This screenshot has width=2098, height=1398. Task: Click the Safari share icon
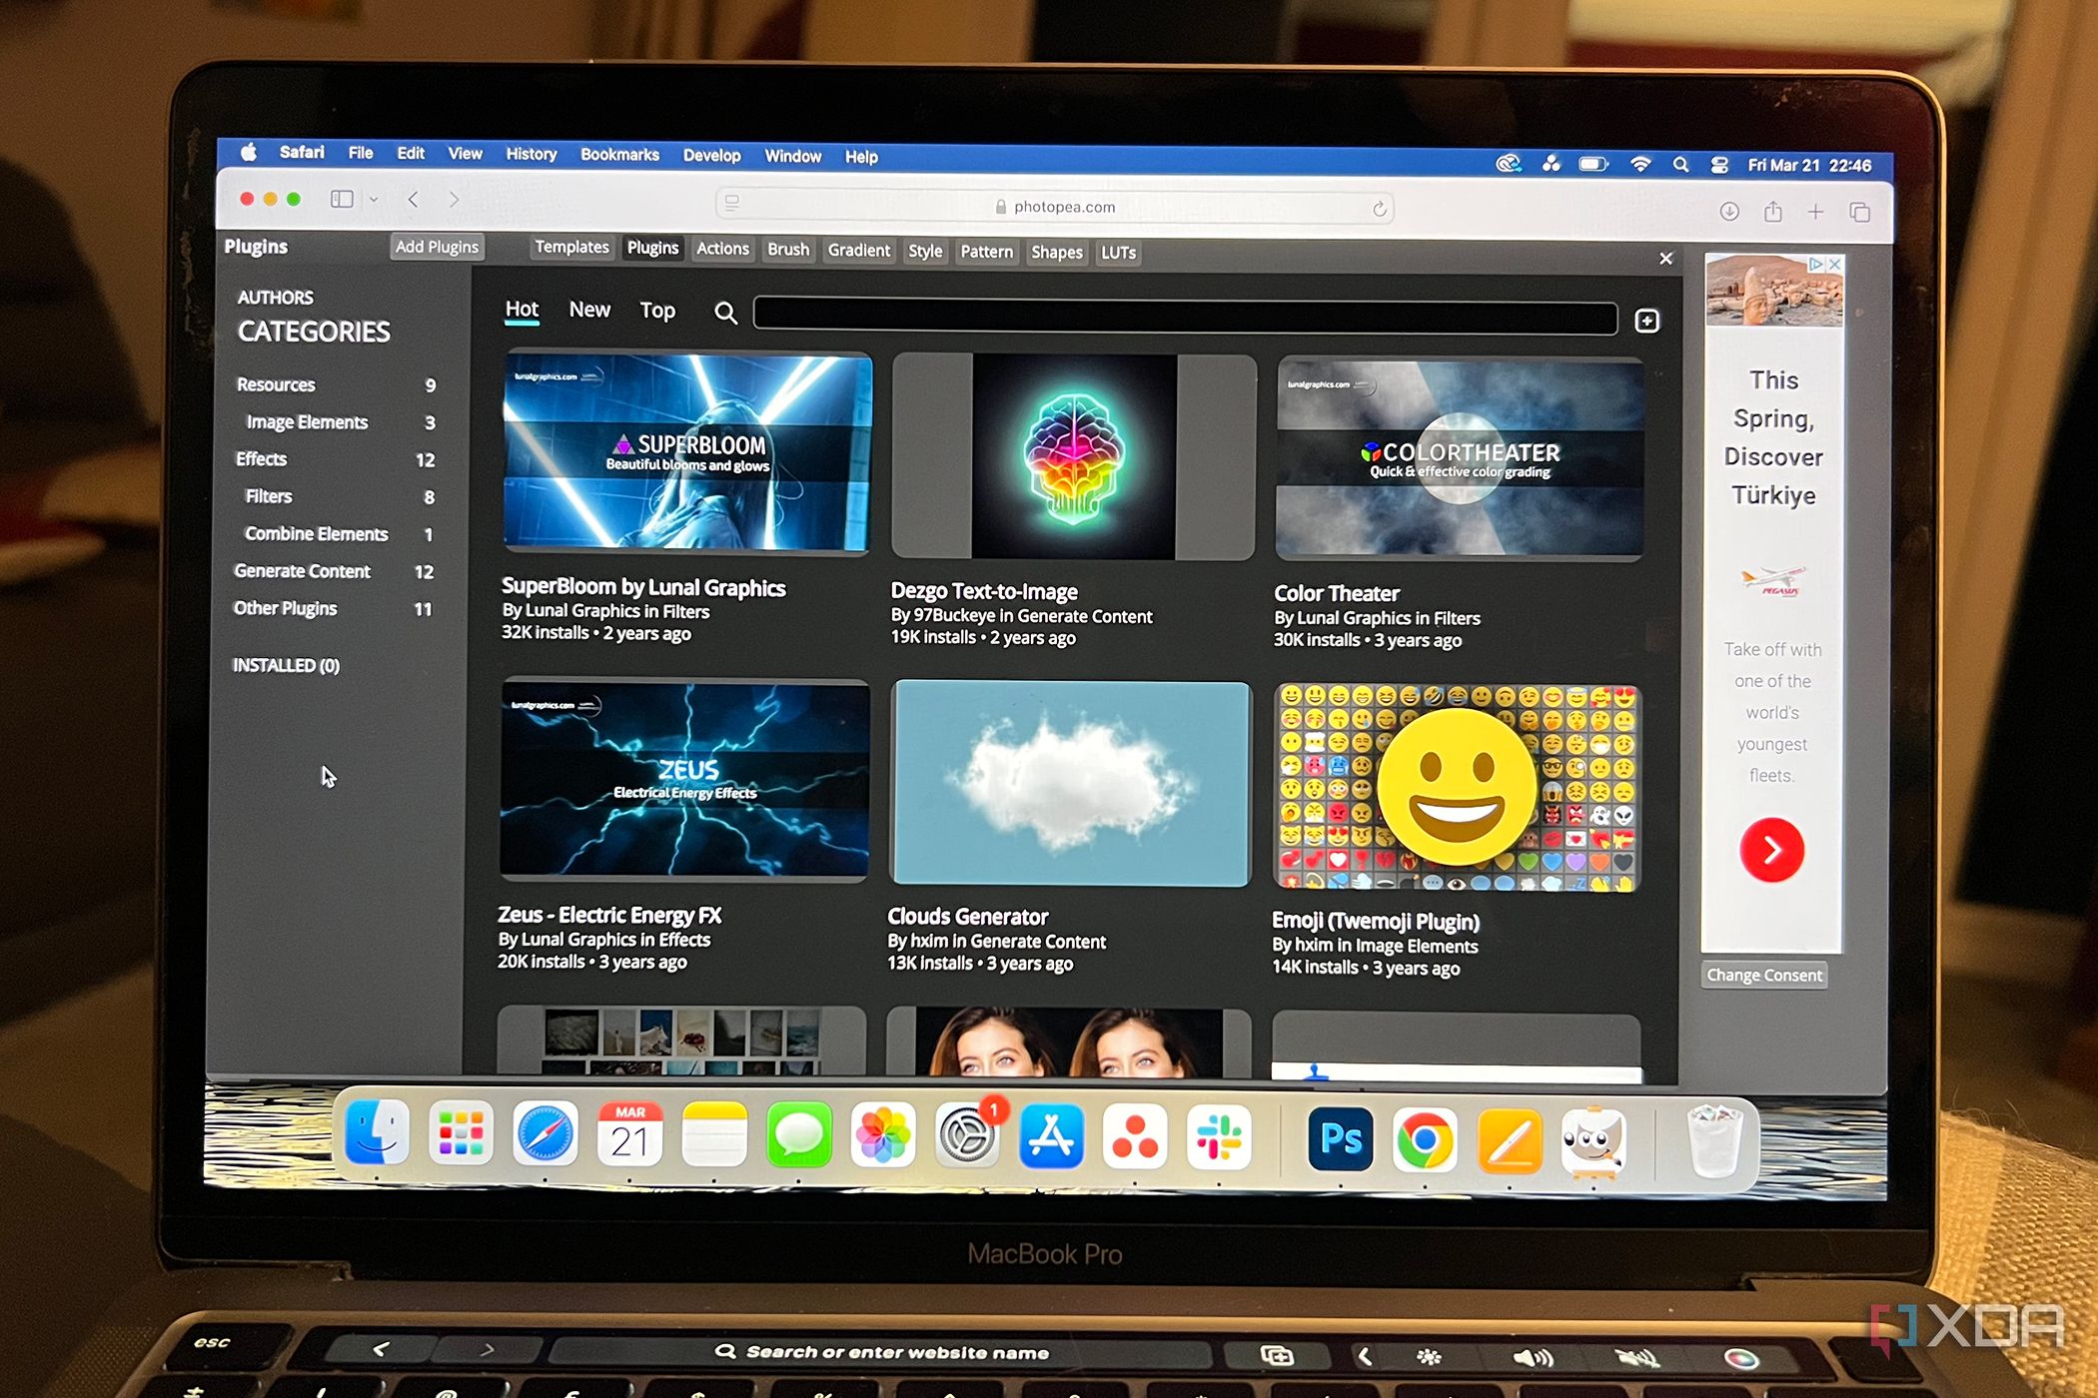(1773, 212)
